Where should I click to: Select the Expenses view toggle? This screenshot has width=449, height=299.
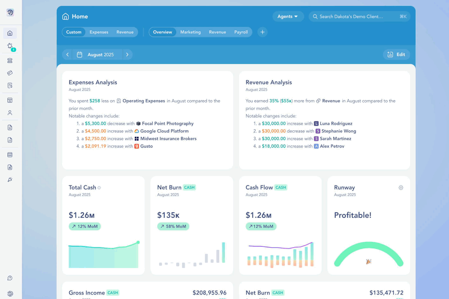(99, 32)
